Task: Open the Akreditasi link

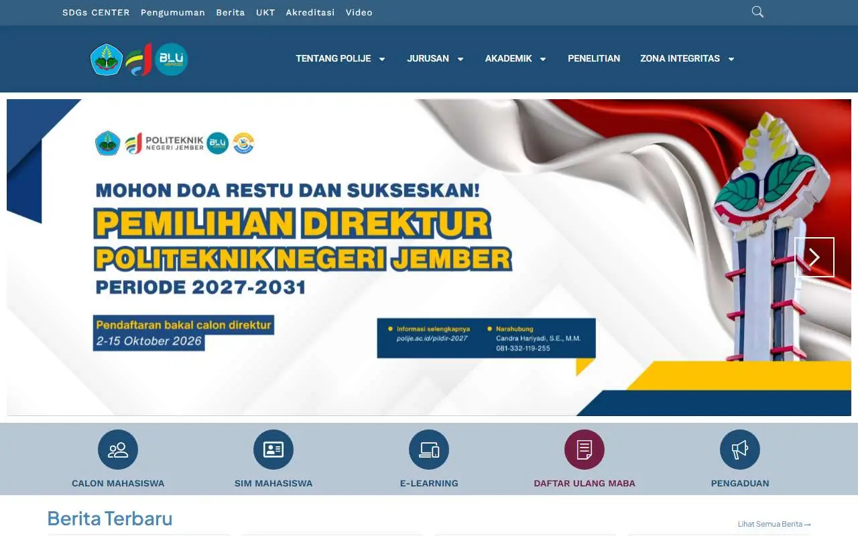Action: pyautogui.click(x=310, y=13)
